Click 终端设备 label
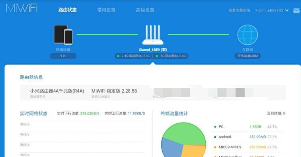 coord(63,50)
